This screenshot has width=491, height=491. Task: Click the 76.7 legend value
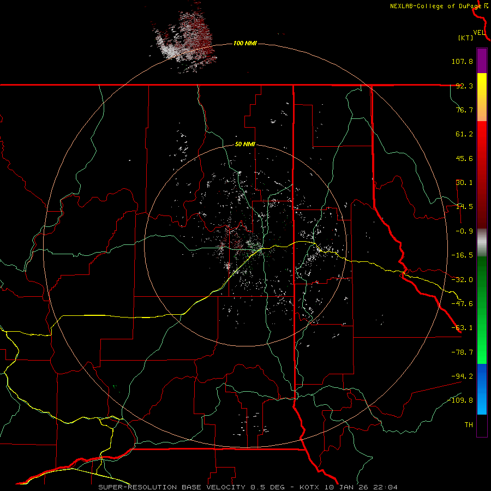point(464,110)
